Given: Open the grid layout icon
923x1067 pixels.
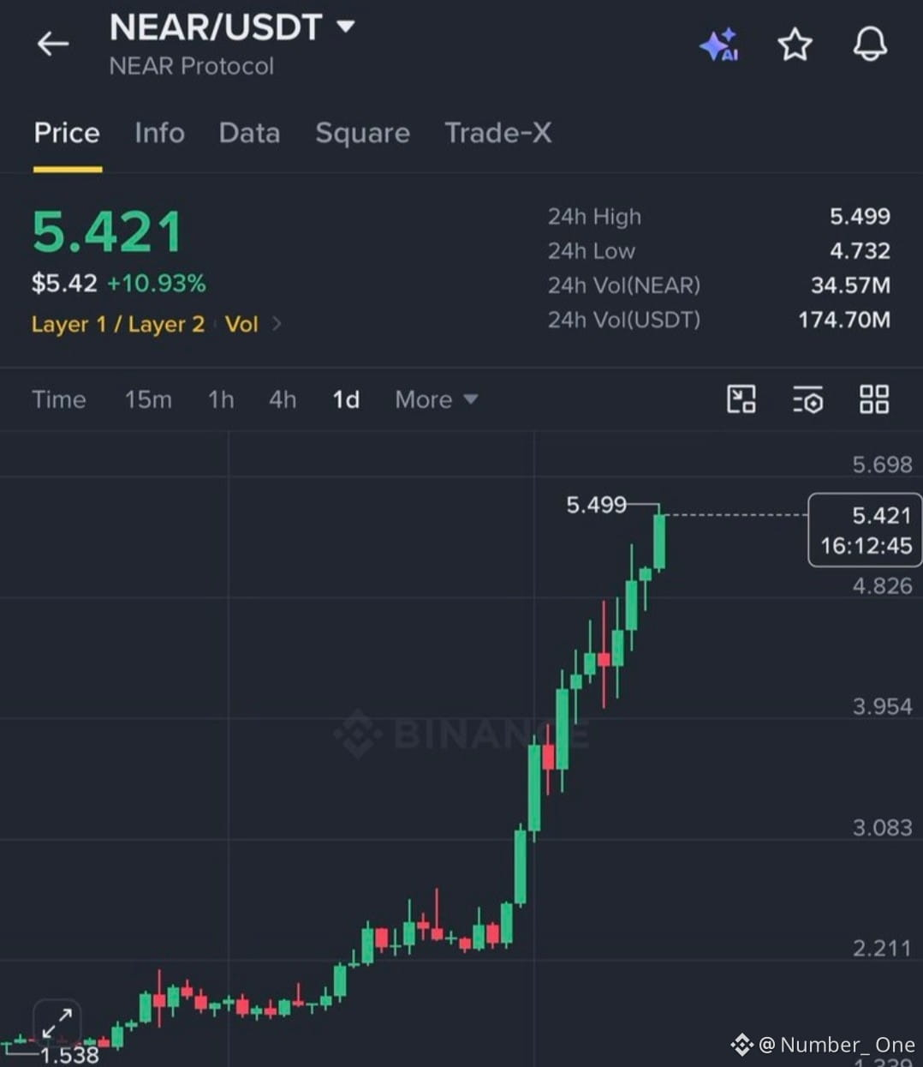Looking at the screenshot, I should click(874, 399).
